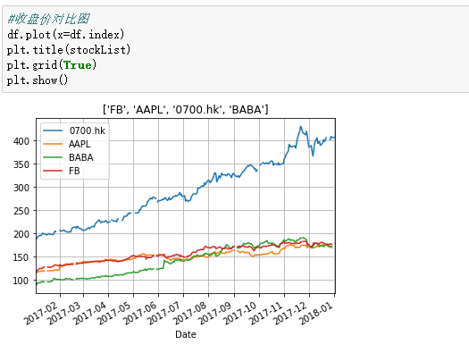Click the 150 y-axis tick label
Screen dimensions: 469x353
point(21,257)
